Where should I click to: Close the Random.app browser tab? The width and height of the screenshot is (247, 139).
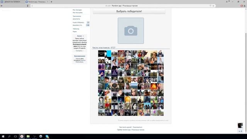pos(48,2)
